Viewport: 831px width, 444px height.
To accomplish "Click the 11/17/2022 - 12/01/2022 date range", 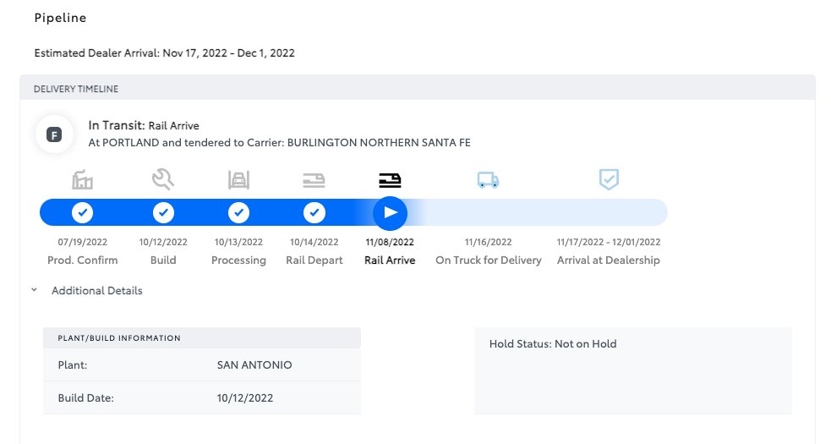I will pyautogui.click(x=609, y=242).
